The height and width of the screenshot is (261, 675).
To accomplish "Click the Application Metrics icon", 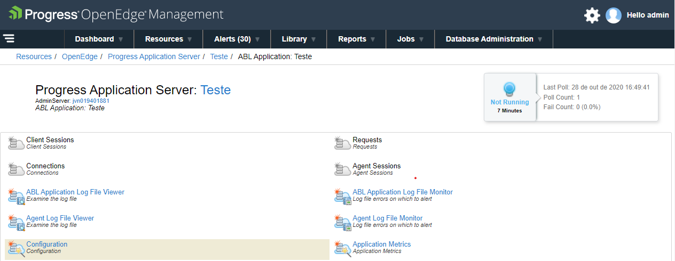I will (342, 248).
